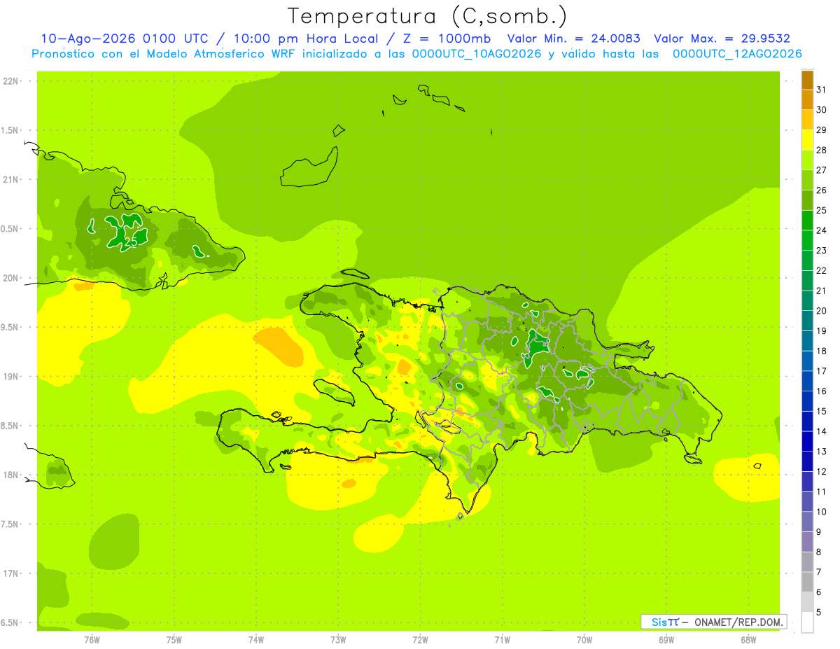Screen dimensions: 840x649
Task: Click the "73W" longitude label
Action: coord(338,639)
